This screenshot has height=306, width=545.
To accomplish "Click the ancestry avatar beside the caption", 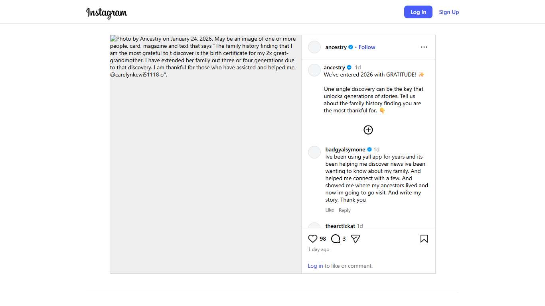I will click(x=314, y=70).
